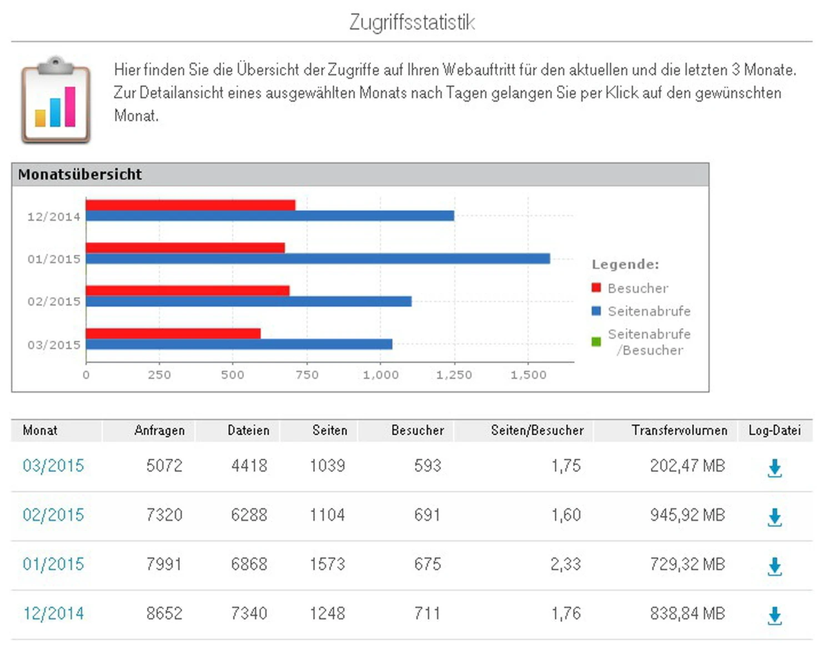This screenshot has height=658, width=833.
Task: Download the log file for 01/2015
Action: [774, 566]
